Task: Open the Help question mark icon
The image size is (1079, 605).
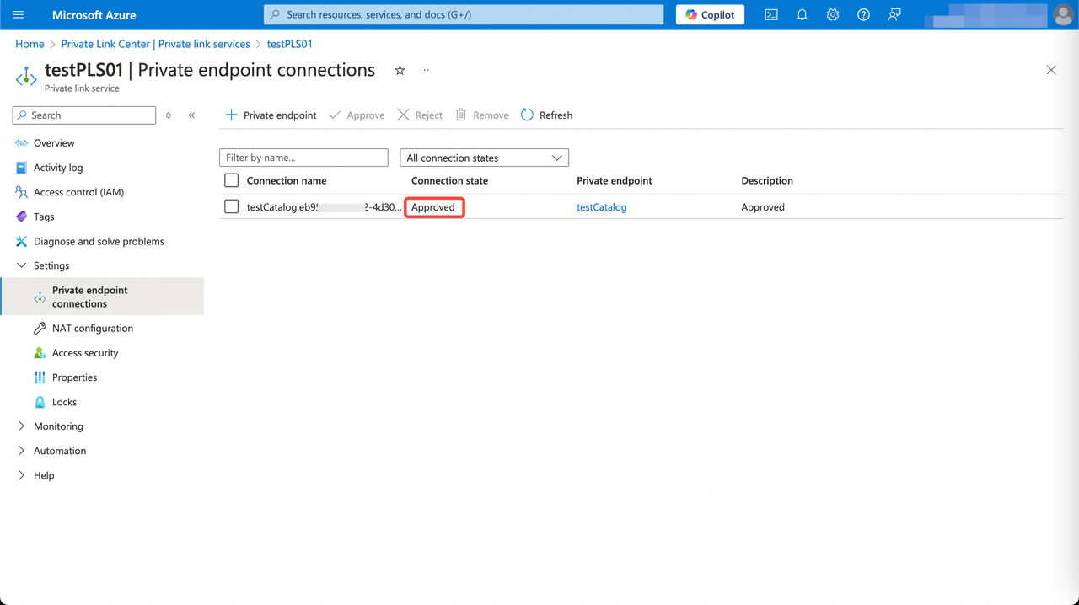Action: tap(863, 14)
